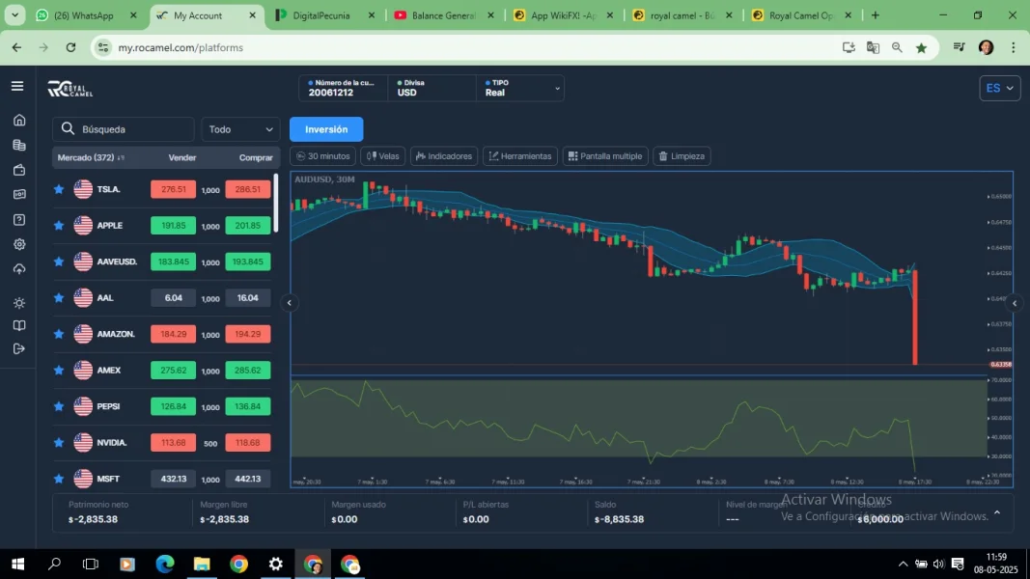Click the home icon in sidebar
Image resolution: width=1030 pixels, height=579 pixels.
tap(19, 121)
